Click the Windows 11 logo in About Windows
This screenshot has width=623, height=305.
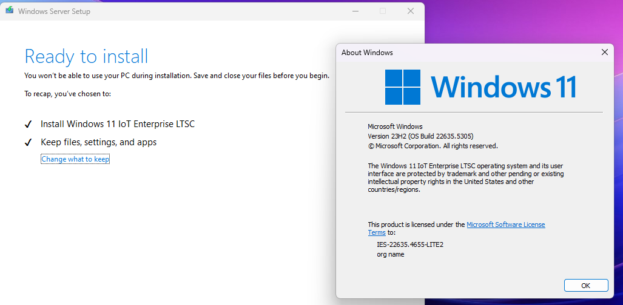[x=481, y=87]
